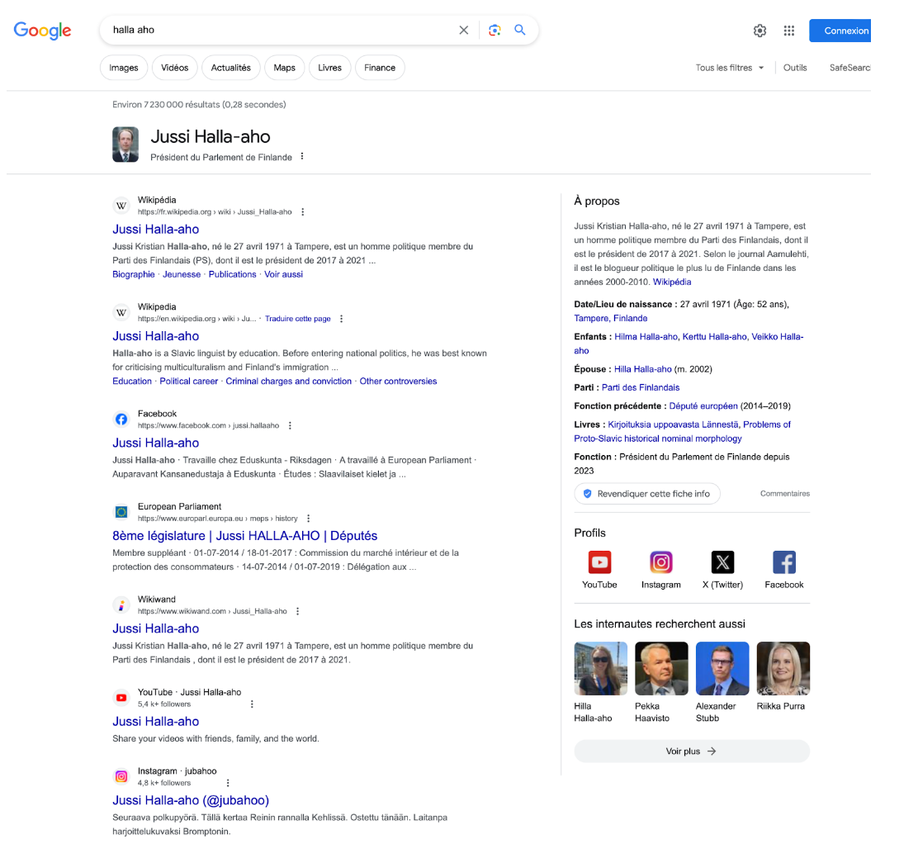Select the Vidéos filter tab

pos(174,68)
